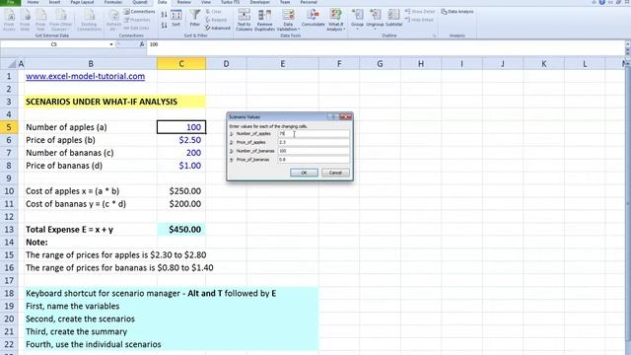Click the From Web icon
Image resolution: width=631 pixels, height=355 pixels.
tap(25, 20)
